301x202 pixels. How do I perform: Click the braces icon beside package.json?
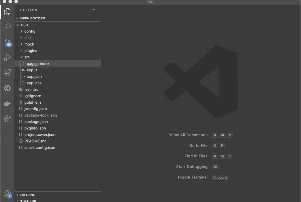click(21, 122)
